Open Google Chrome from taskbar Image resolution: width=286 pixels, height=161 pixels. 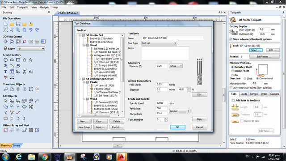point(44,157)
